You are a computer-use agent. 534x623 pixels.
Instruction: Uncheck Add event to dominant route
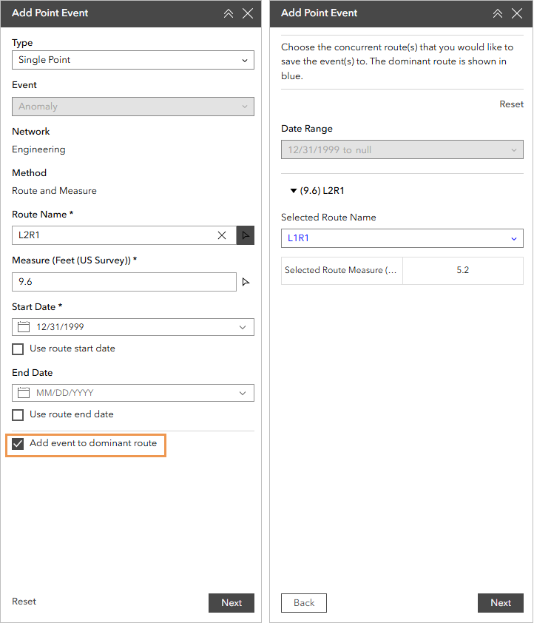(x=18, y=444)
